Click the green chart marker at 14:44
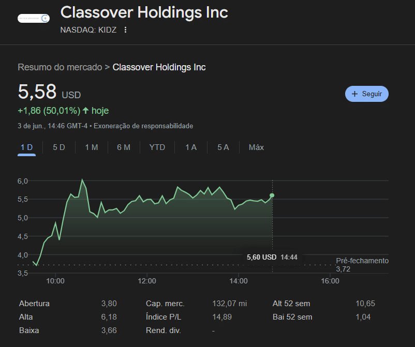 coord(272,195)
